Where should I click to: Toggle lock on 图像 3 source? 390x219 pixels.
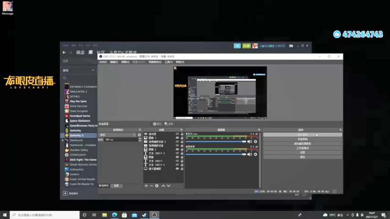182,138
